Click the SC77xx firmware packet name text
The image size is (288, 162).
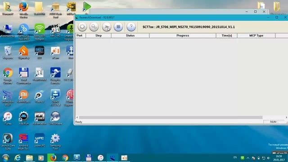[x=189, y=27]
